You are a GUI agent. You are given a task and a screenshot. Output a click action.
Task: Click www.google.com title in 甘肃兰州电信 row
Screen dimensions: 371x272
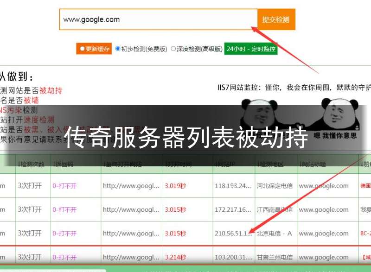click(324, 257)
